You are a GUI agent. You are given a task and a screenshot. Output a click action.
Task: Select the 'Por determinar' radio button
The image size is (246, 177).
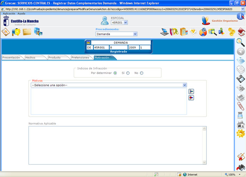(115, 73)
